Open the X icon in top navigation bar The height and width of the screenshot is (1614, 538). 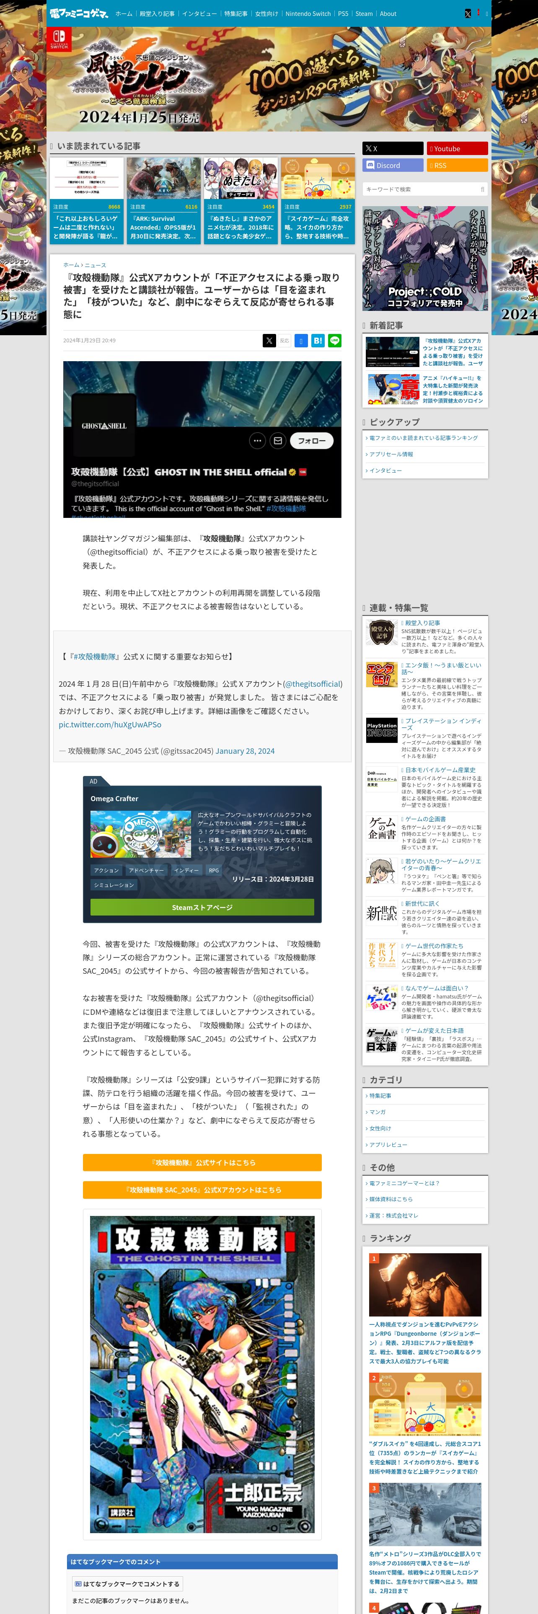pyautogui.click(x=467, y=13)
